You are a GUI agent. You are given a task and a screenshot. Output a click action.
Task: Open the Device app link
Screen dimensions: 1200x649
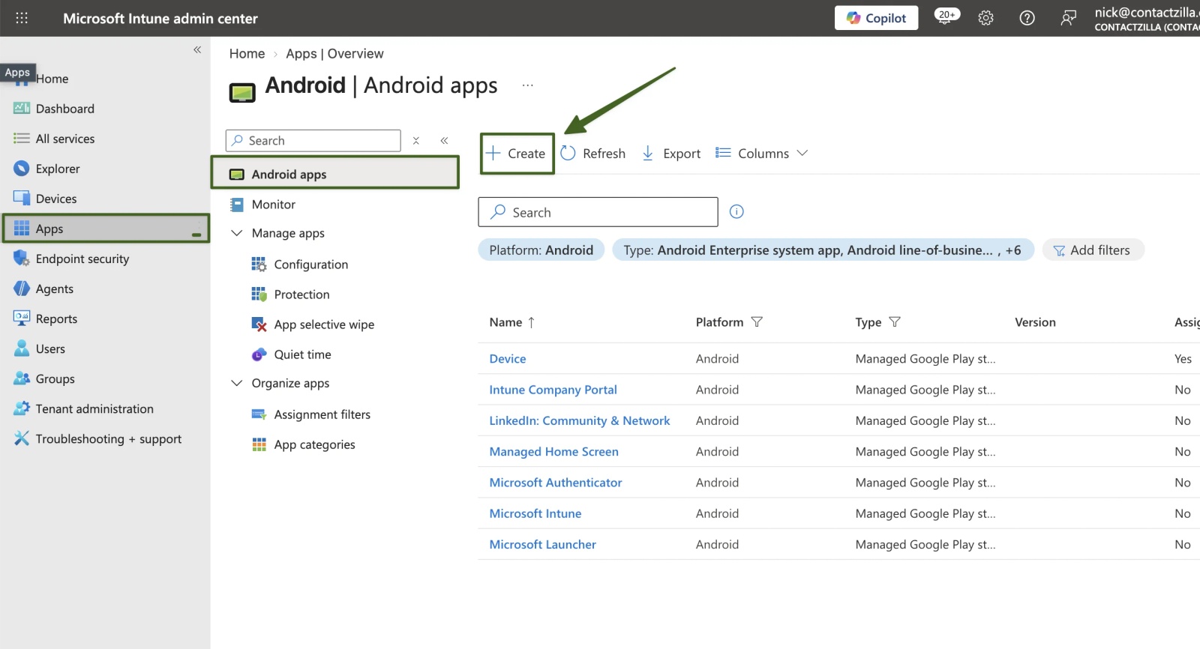(508, 359)
